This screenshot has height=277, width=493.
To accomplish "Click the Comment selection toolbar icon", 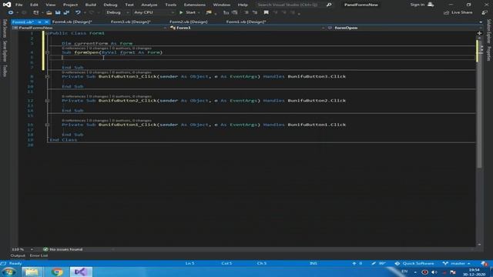I will coord(234,12).
